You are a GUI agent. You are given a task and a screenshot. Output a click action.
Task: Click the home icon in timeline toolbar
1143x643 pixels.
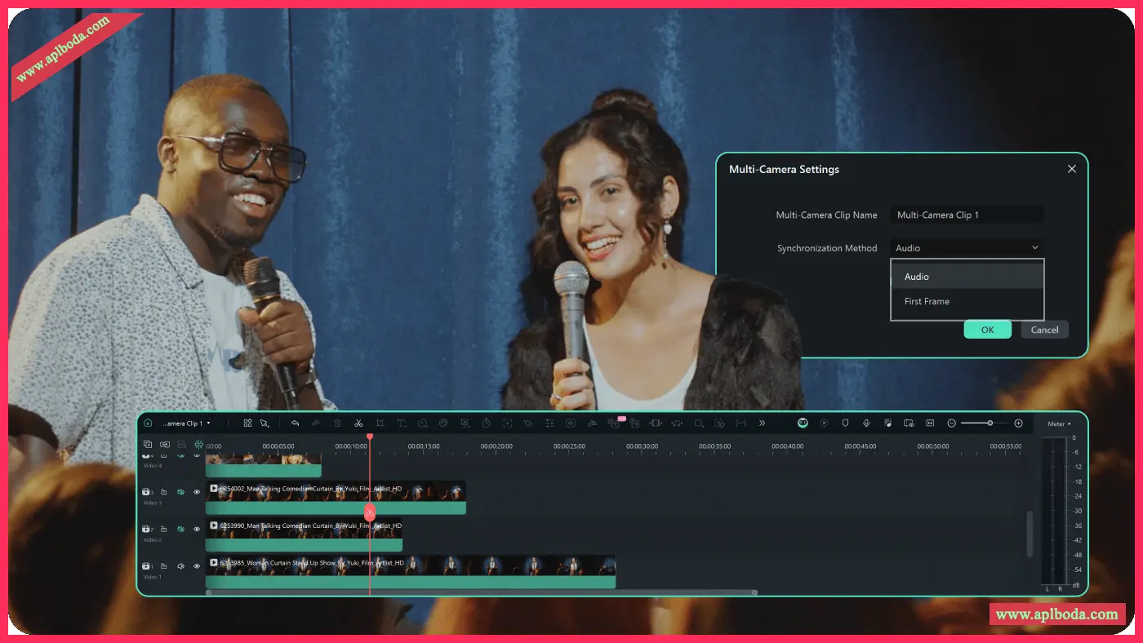pos(148,423)
